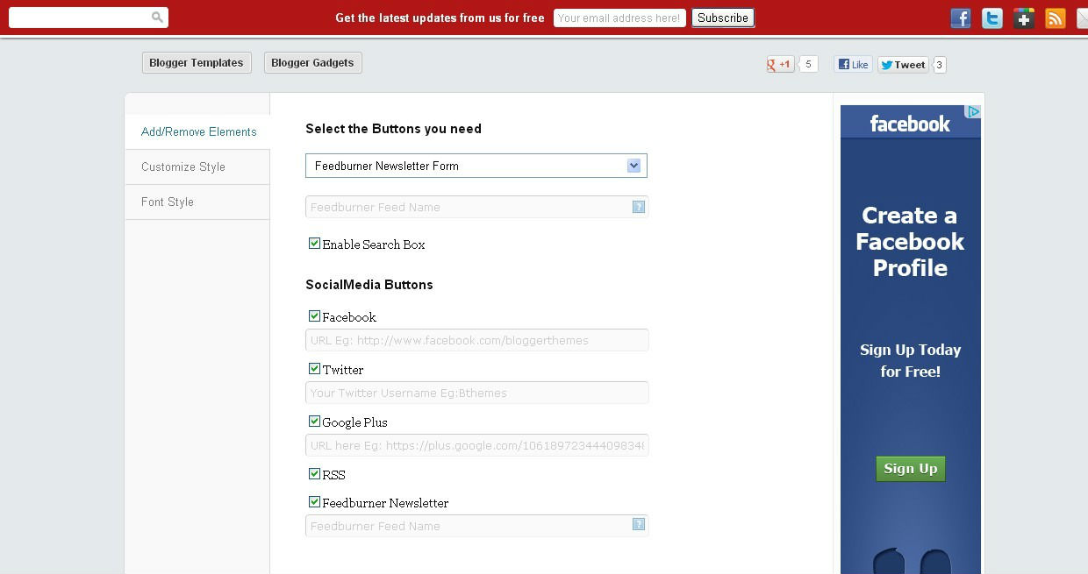Screen dimensions: 1088x574
Task: Click the tweet count of 3
Action: (x=940, y=64)
